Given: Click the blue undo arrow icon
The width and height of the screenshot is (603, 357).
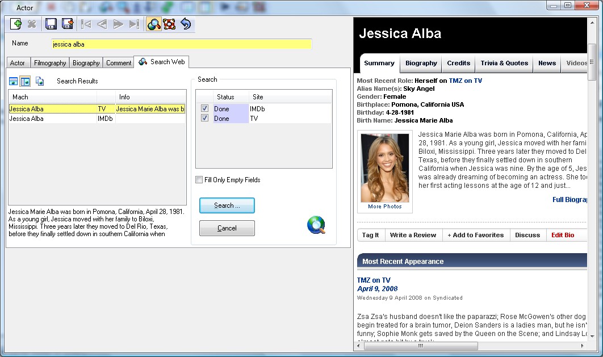Looking at the screenshot, I should coord(186,24).
